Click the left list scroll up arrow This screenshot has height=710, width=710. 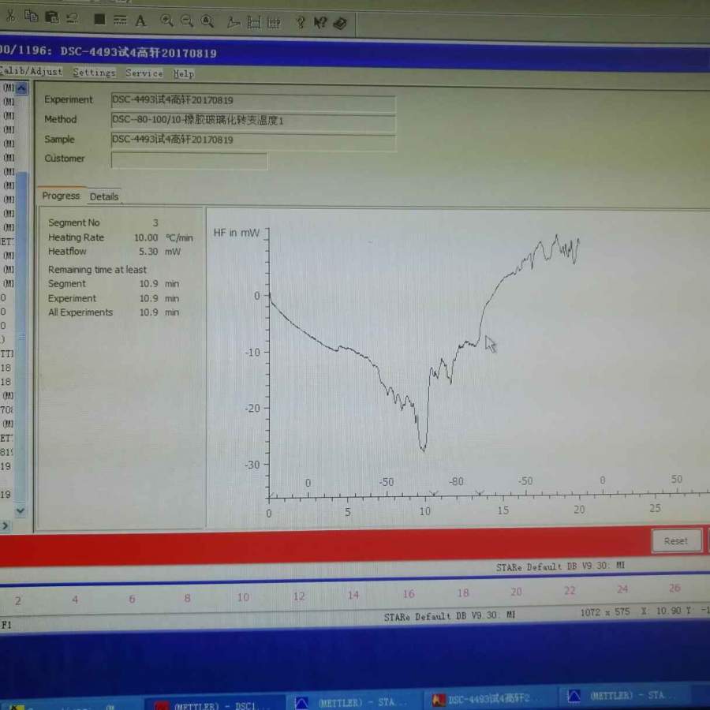pos(21,88)
